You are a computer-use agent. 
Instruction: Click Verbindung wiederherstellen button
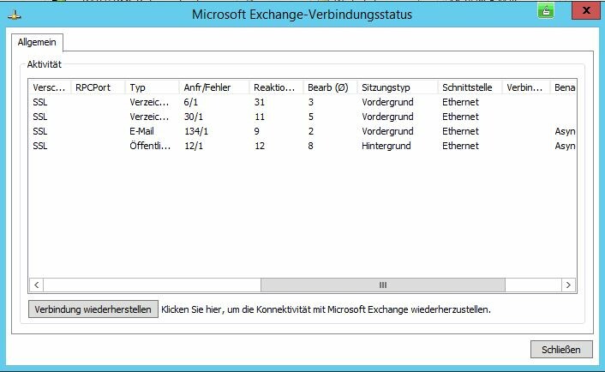tap(93, 309)
